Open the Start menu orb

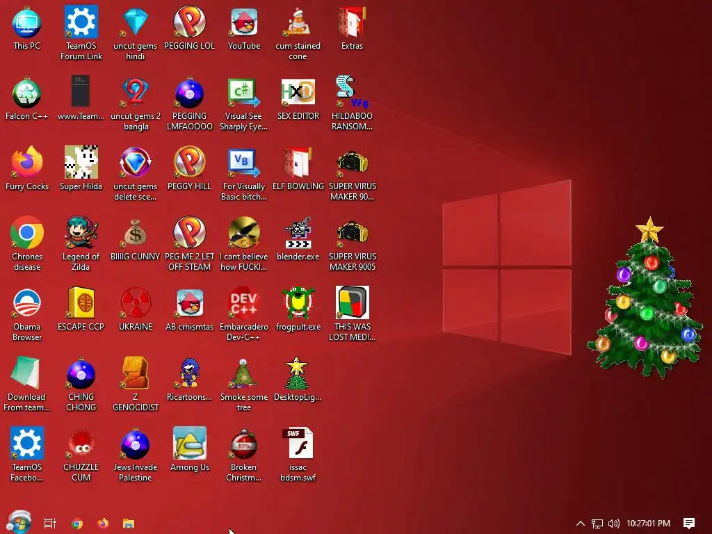(x=19, y=522)
